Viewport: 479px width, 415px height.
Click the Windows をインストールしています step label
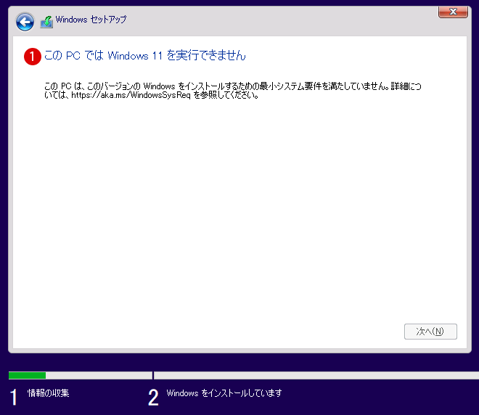point(224,393)
